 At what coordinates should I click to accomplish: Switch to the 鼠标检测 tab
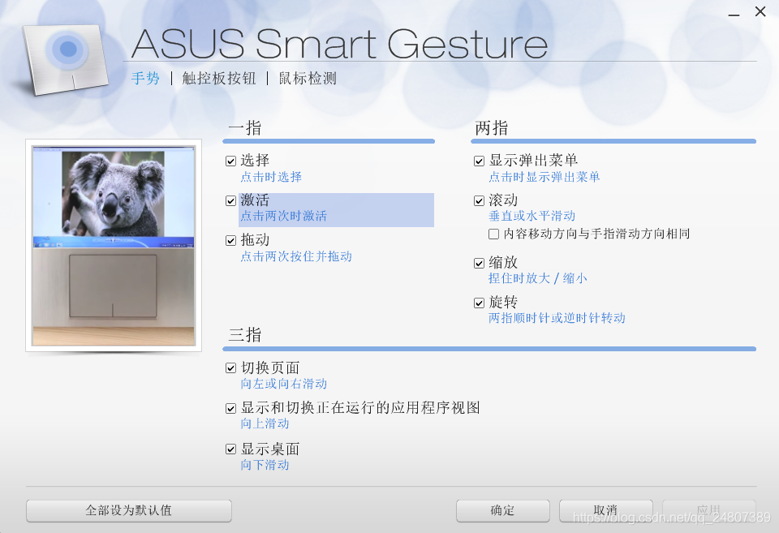(x=308, y=79)
